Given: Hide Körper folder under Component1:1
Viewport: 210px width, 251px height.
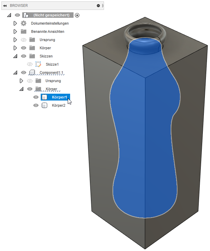Looking at the screenshot, I should (x=30, y=89).
